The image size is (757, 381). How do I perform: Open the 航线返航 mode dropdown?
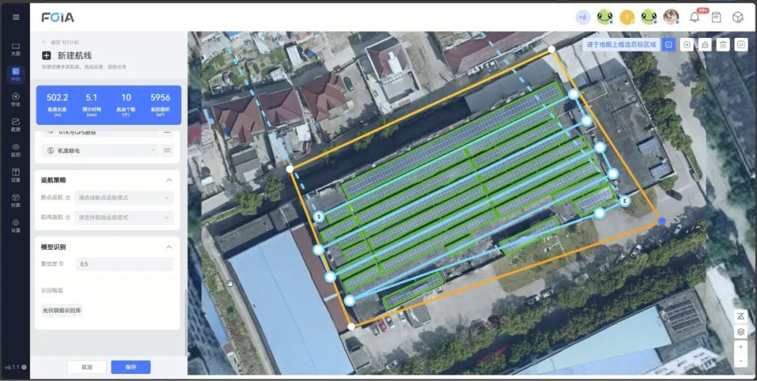click(123, 218)
